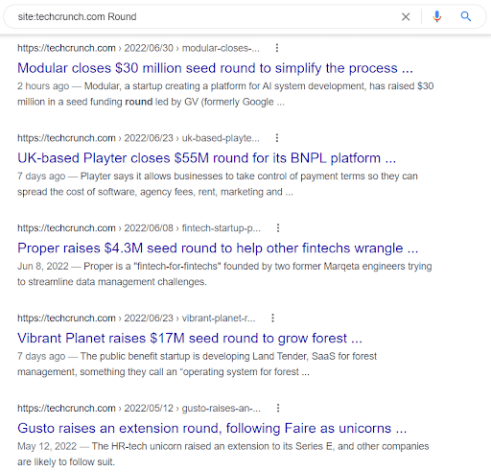Open the Proper raises $4.3M seed round link
491x472 pixels.
click(x=218, y=248)
